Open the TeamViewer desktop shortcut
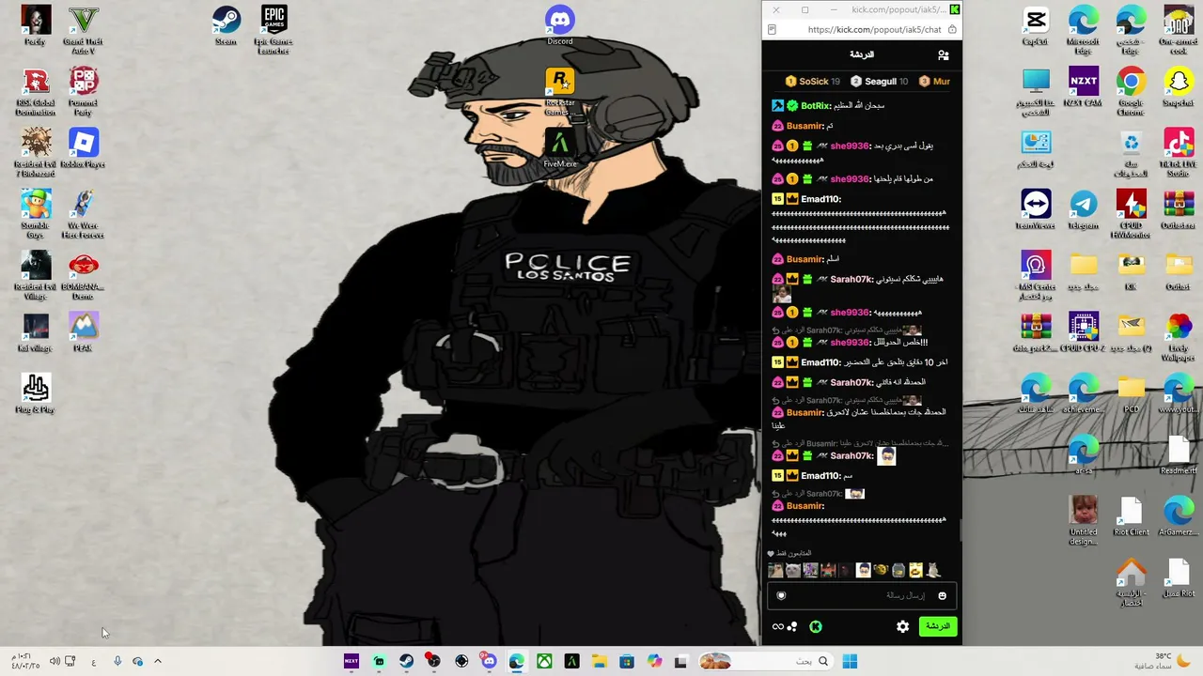This screenshot has height=676, width=1203. [x=1036, y=209]
